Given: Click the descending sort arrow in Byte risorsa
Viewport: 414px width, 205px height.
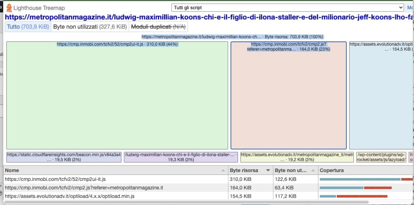Looking at the screenshot, I should coord(268,170).
